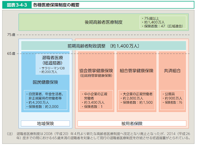This screenshot has height=146, width=197.
Task: Click the (旧政府管掌健康保険) subtitle
Action: click(96, 75)
